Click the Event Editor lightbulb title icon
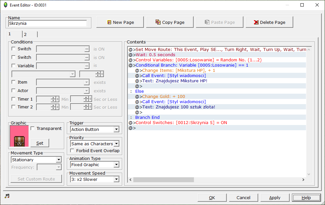Image resolution: width=325 pixels, height=205 pixels. click(5, 5)
